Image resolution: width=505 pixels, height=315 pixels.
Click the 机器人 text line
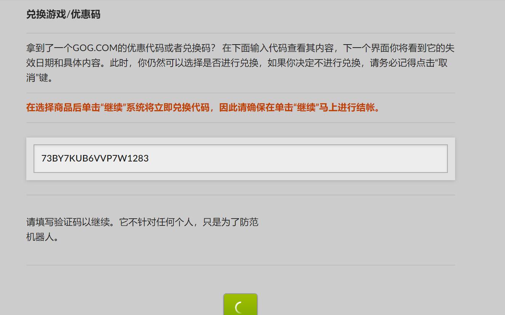pos(40,237)
